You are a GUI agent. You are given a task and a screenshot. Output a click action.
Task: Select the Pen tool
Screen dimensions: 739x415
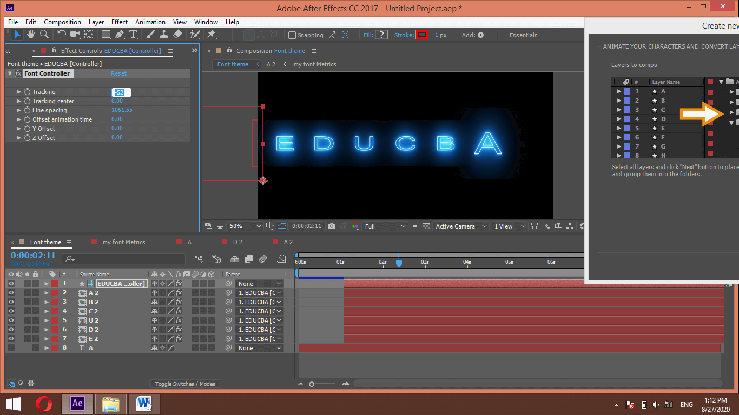(119, 35)
